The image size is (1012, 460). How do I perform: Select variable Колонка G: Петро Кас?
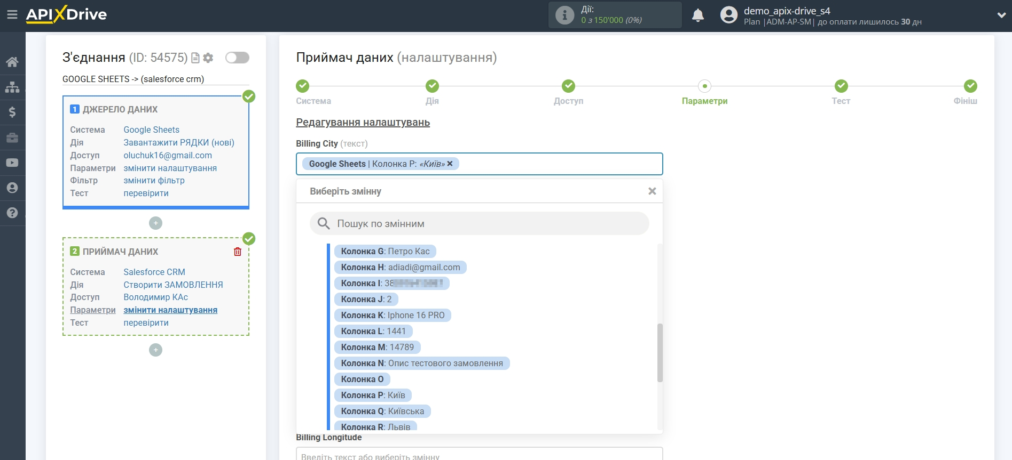click(x=385, y=251)
